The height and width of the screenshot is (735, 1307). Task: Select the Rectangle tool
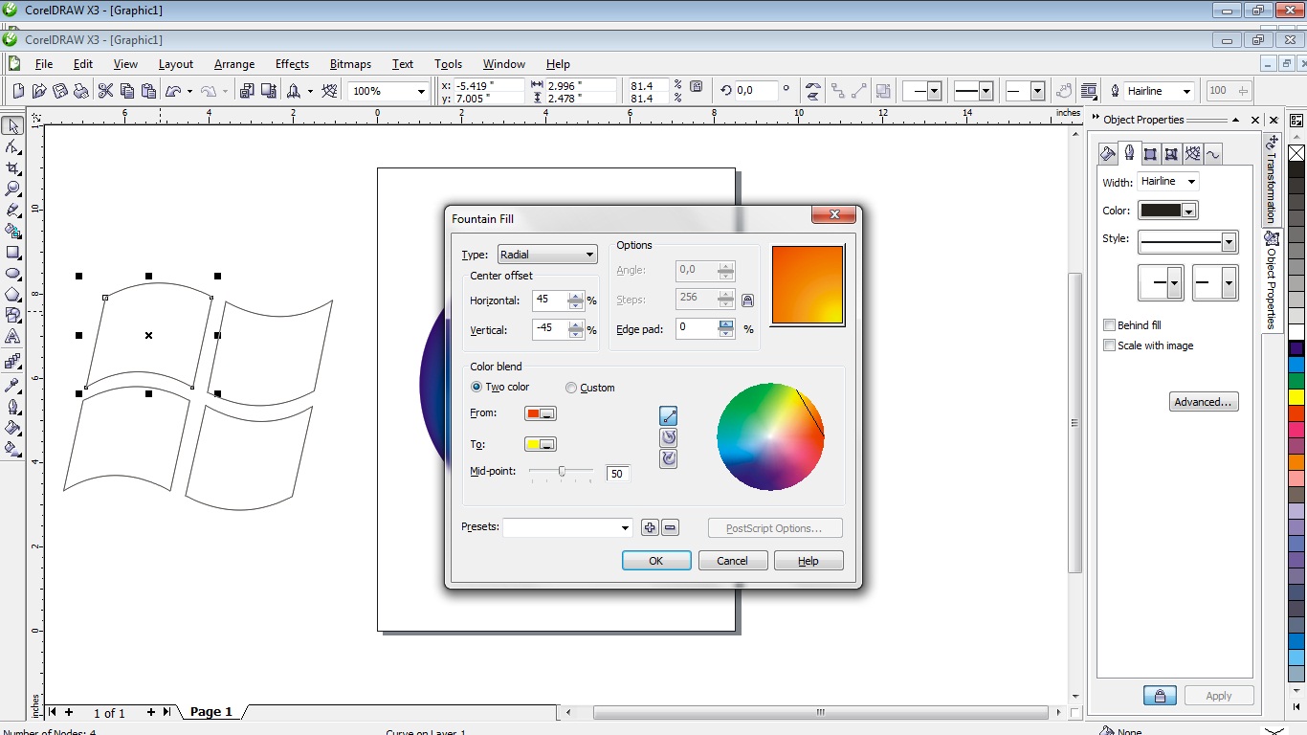[12, 253]
